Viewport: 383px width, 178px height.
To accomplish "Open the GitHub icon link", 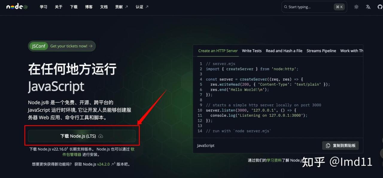I will pos(380,7).
